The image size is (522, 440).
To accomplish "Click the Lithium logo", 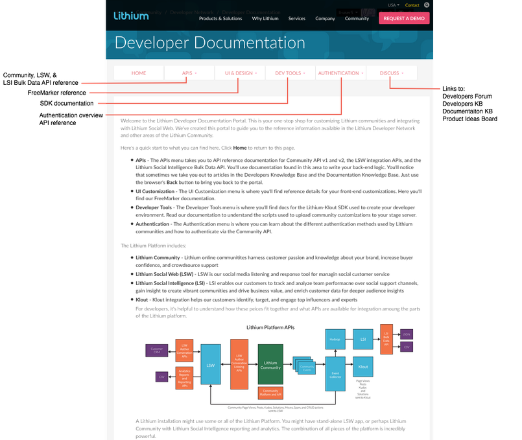I will 131,16.
